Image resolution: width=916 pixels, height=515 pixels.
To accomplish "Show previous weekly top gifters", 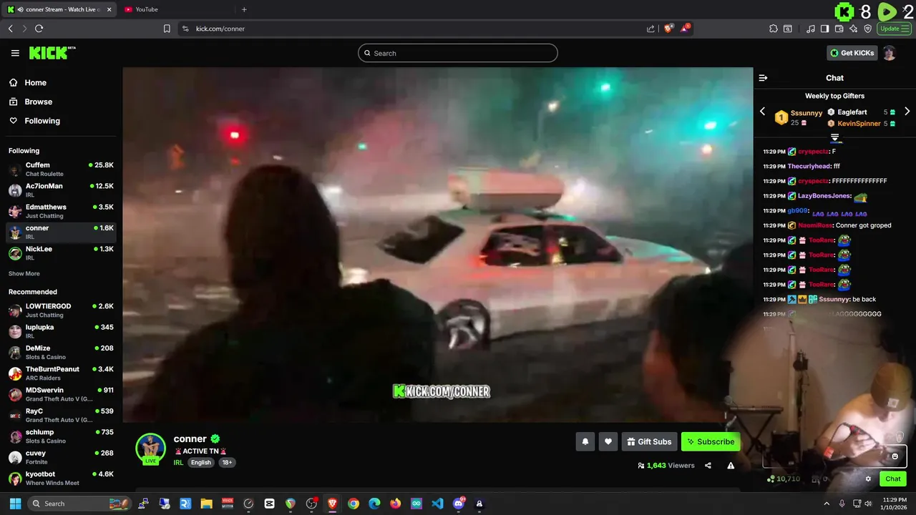I will (x=762, y=112).
